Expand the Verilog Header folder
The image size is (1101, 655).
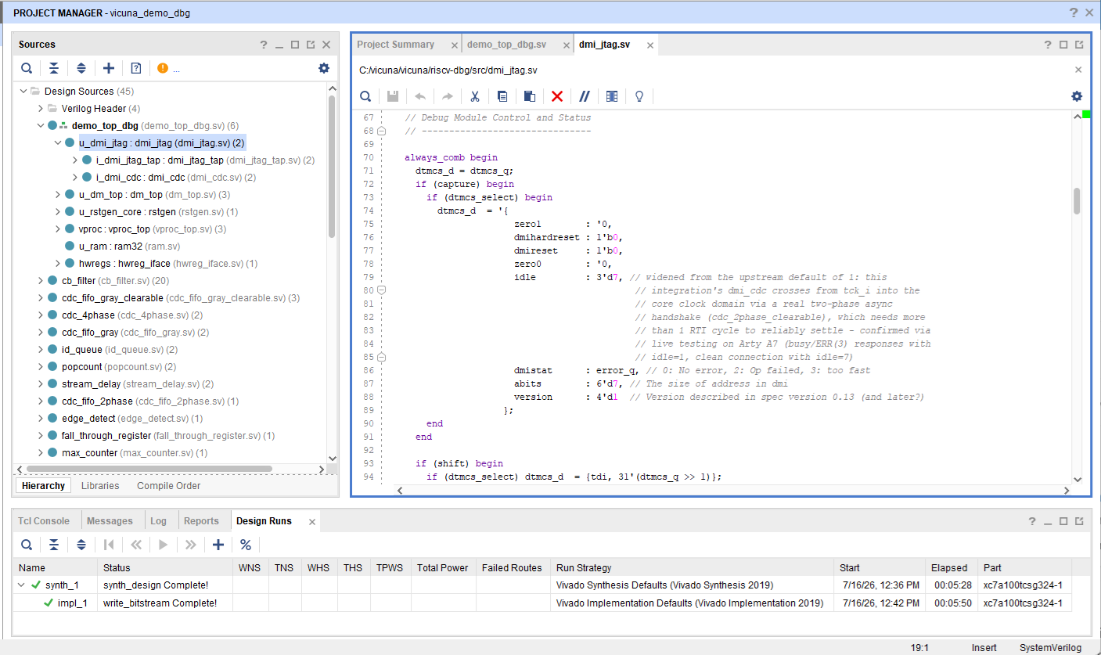[x=41, y=109]
